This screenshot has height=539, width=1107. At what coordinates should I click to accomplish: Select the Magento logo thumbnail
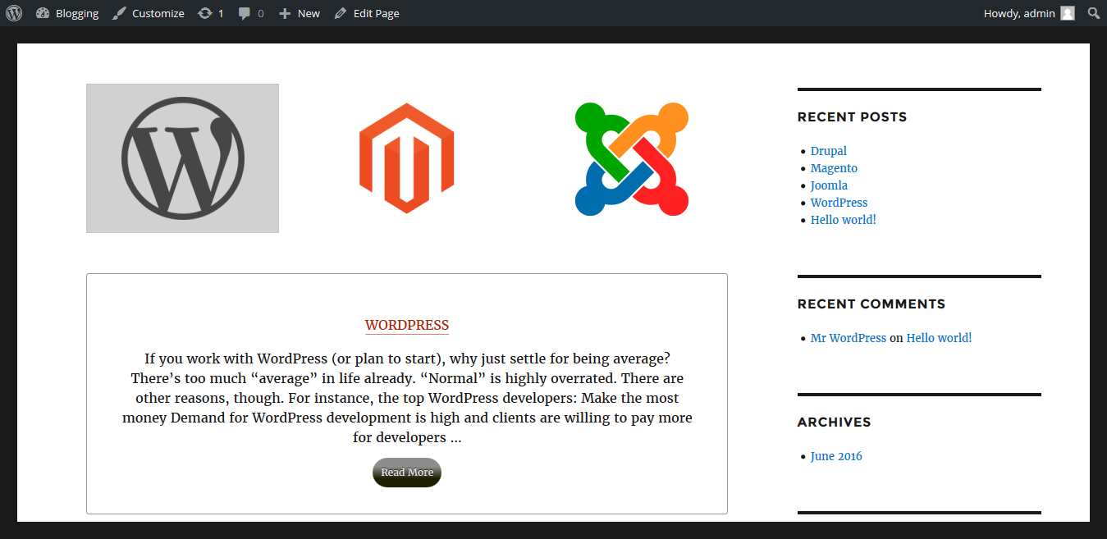407,158
